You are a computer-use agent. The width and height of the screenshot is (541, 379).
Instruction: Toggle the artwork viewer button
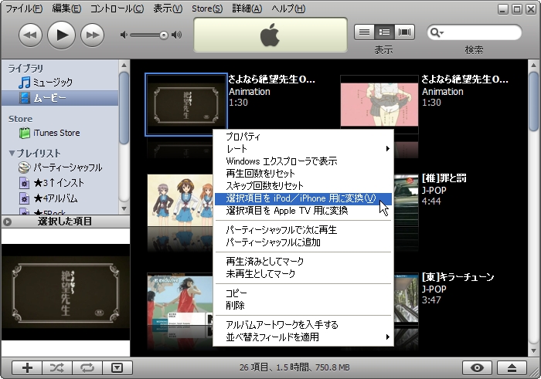[x=117, y=368]
